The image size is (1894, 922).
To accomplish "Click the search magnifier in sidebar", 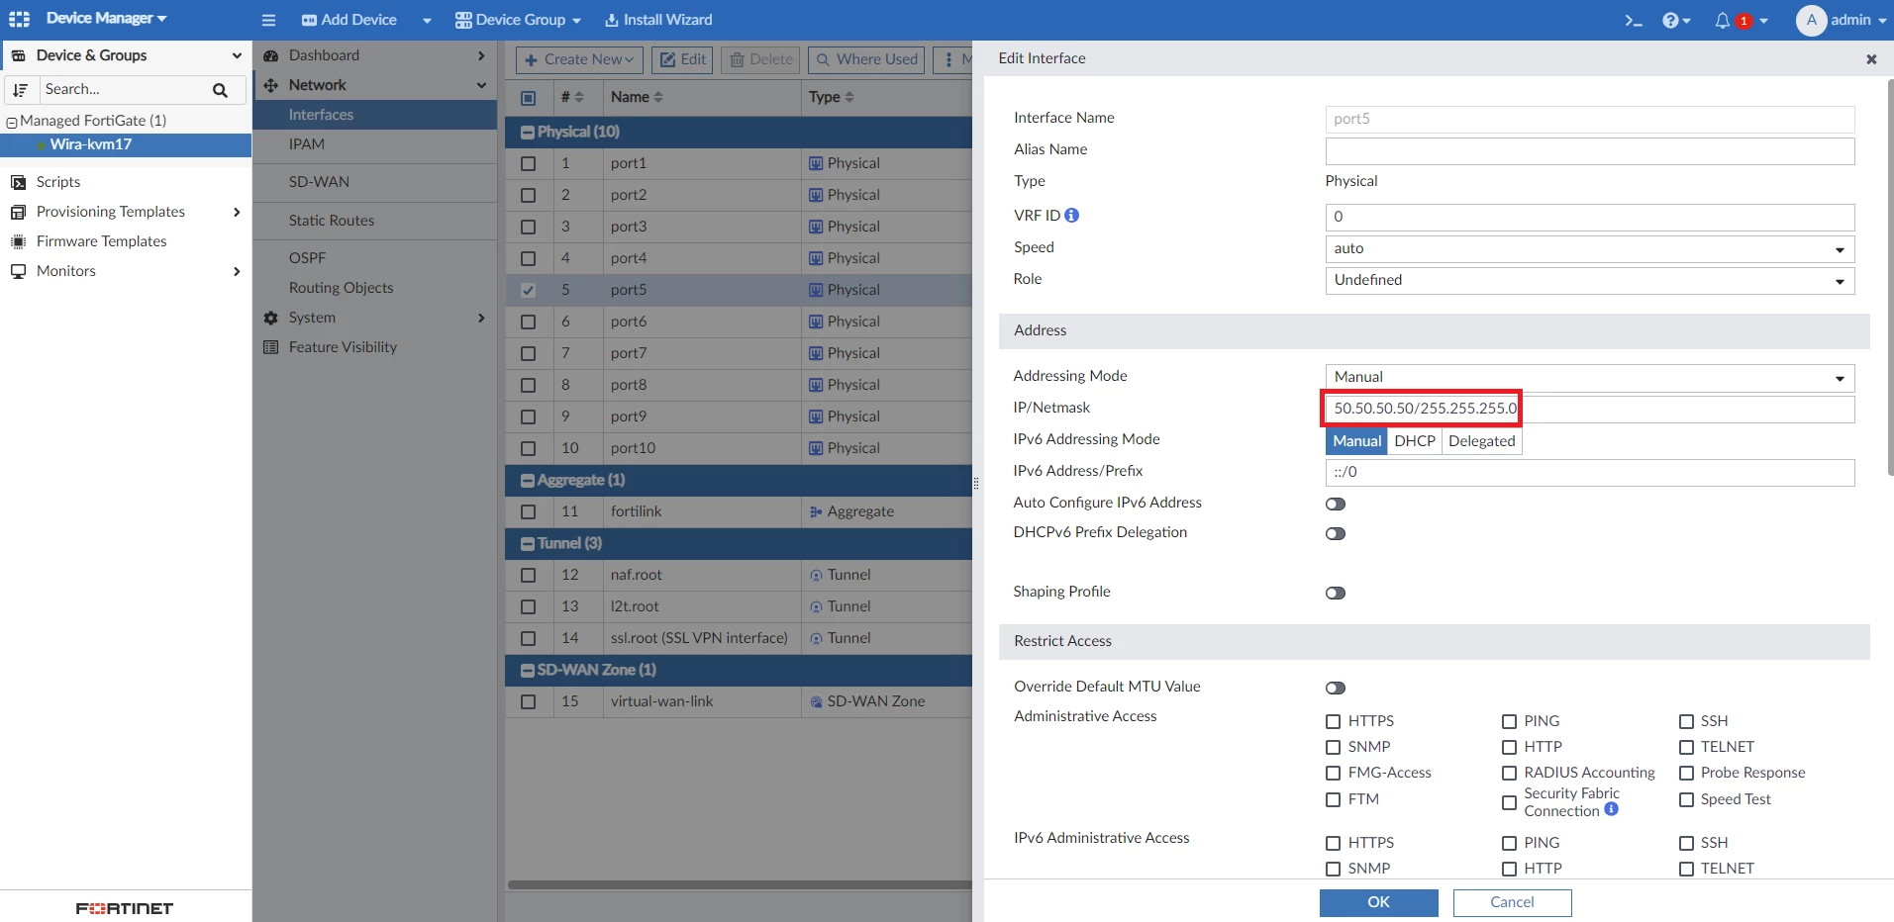I will tap(220, 90).
